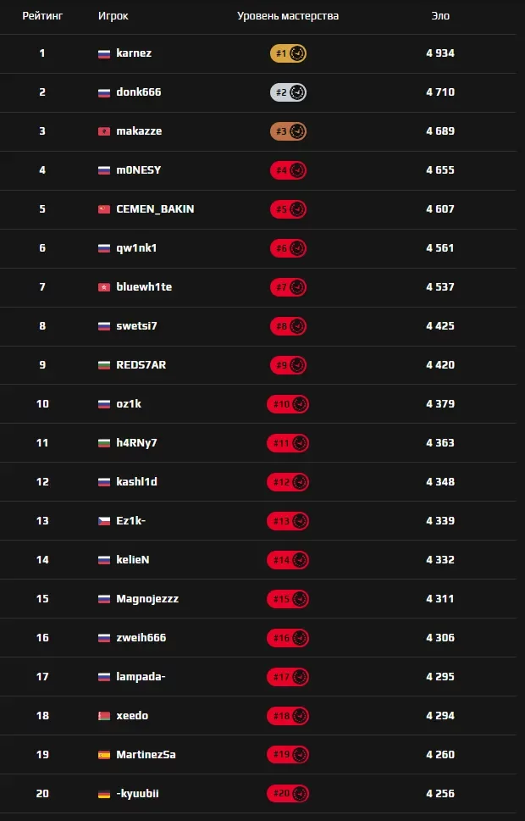
Task: Click the Рейтинг column header
Action: tap(42, 16)
